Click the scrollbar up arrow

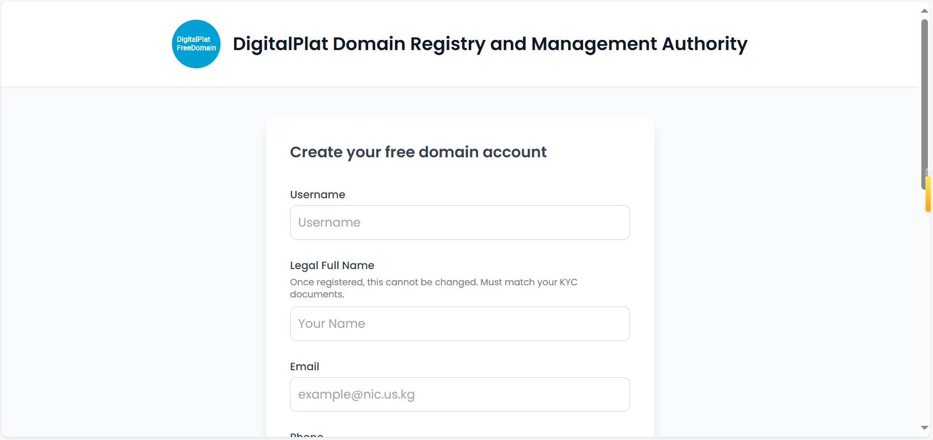[924, 11]
